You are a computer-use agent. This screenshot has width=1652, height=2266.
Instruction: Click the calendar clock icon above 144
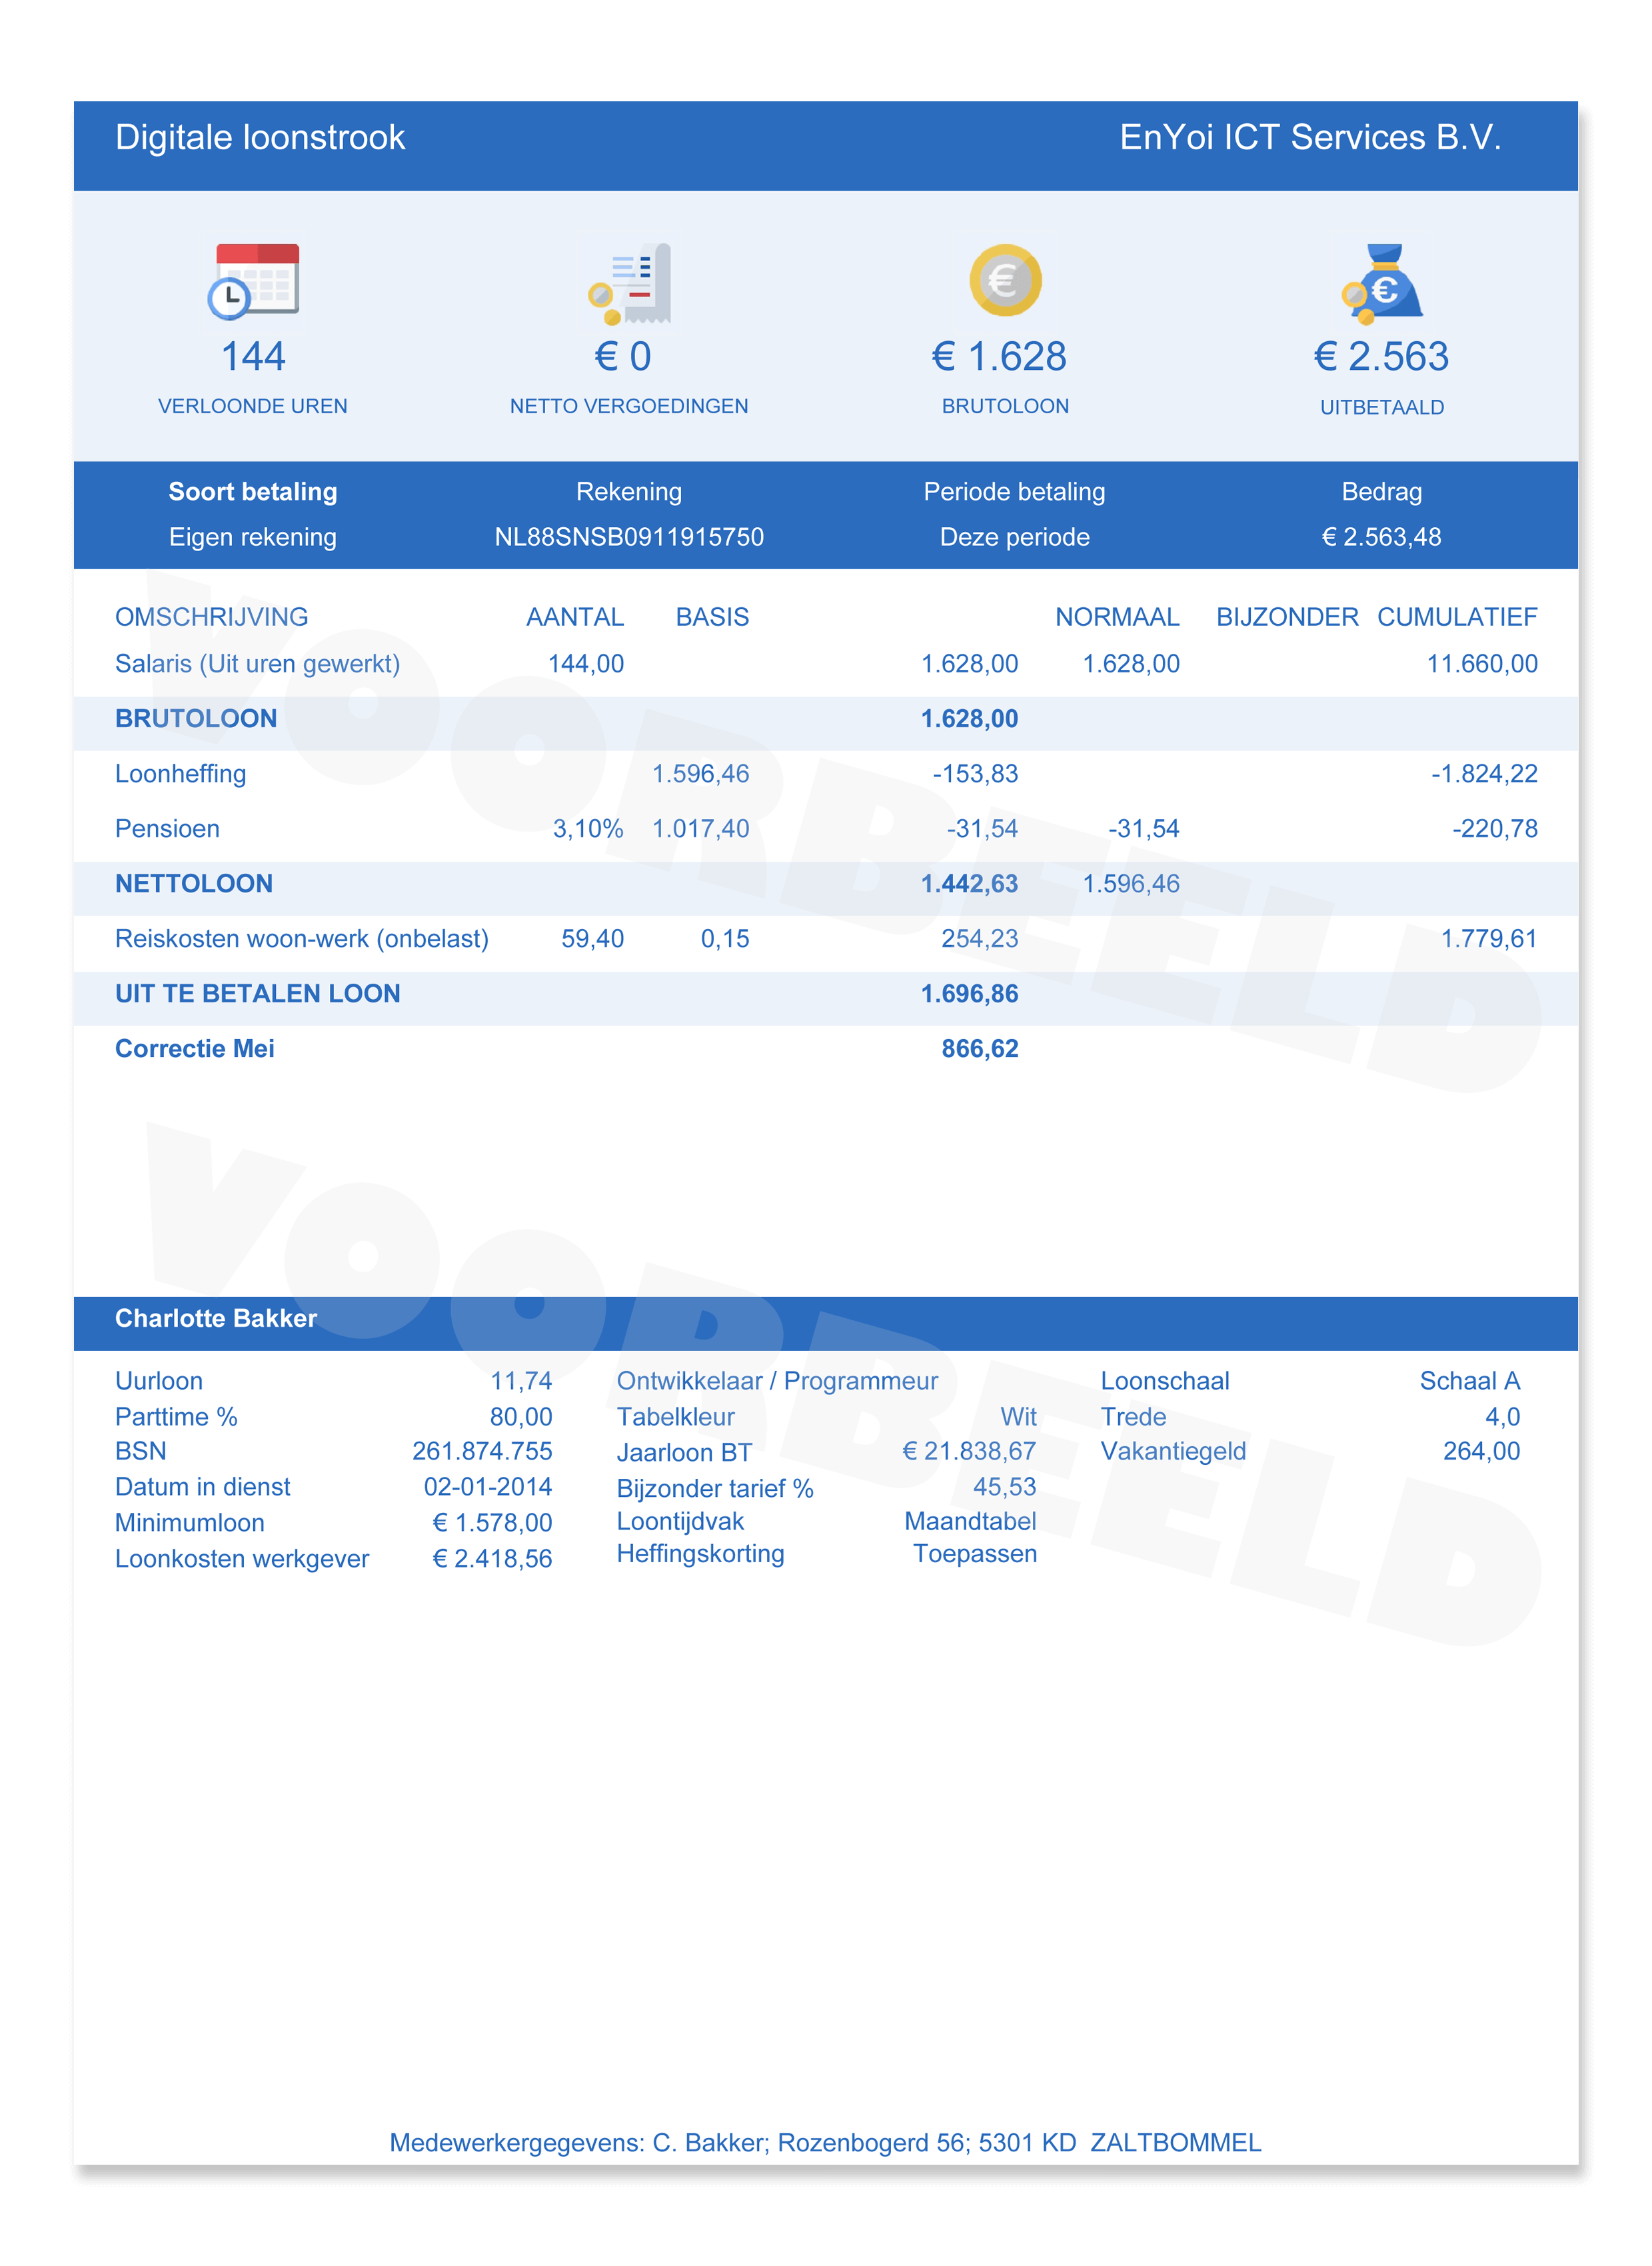[253, 281]
